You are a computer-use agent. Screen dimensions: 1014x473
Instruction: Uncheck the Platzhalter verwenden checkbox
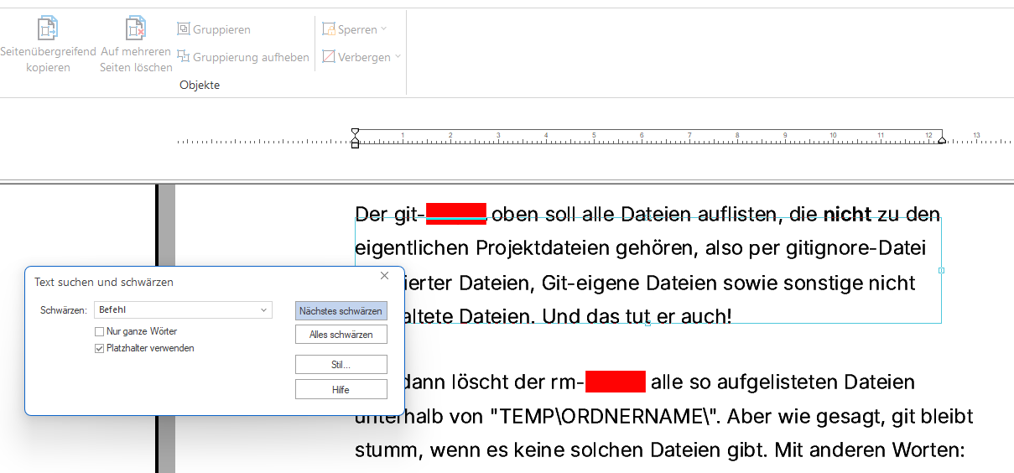tap(100, 348)
